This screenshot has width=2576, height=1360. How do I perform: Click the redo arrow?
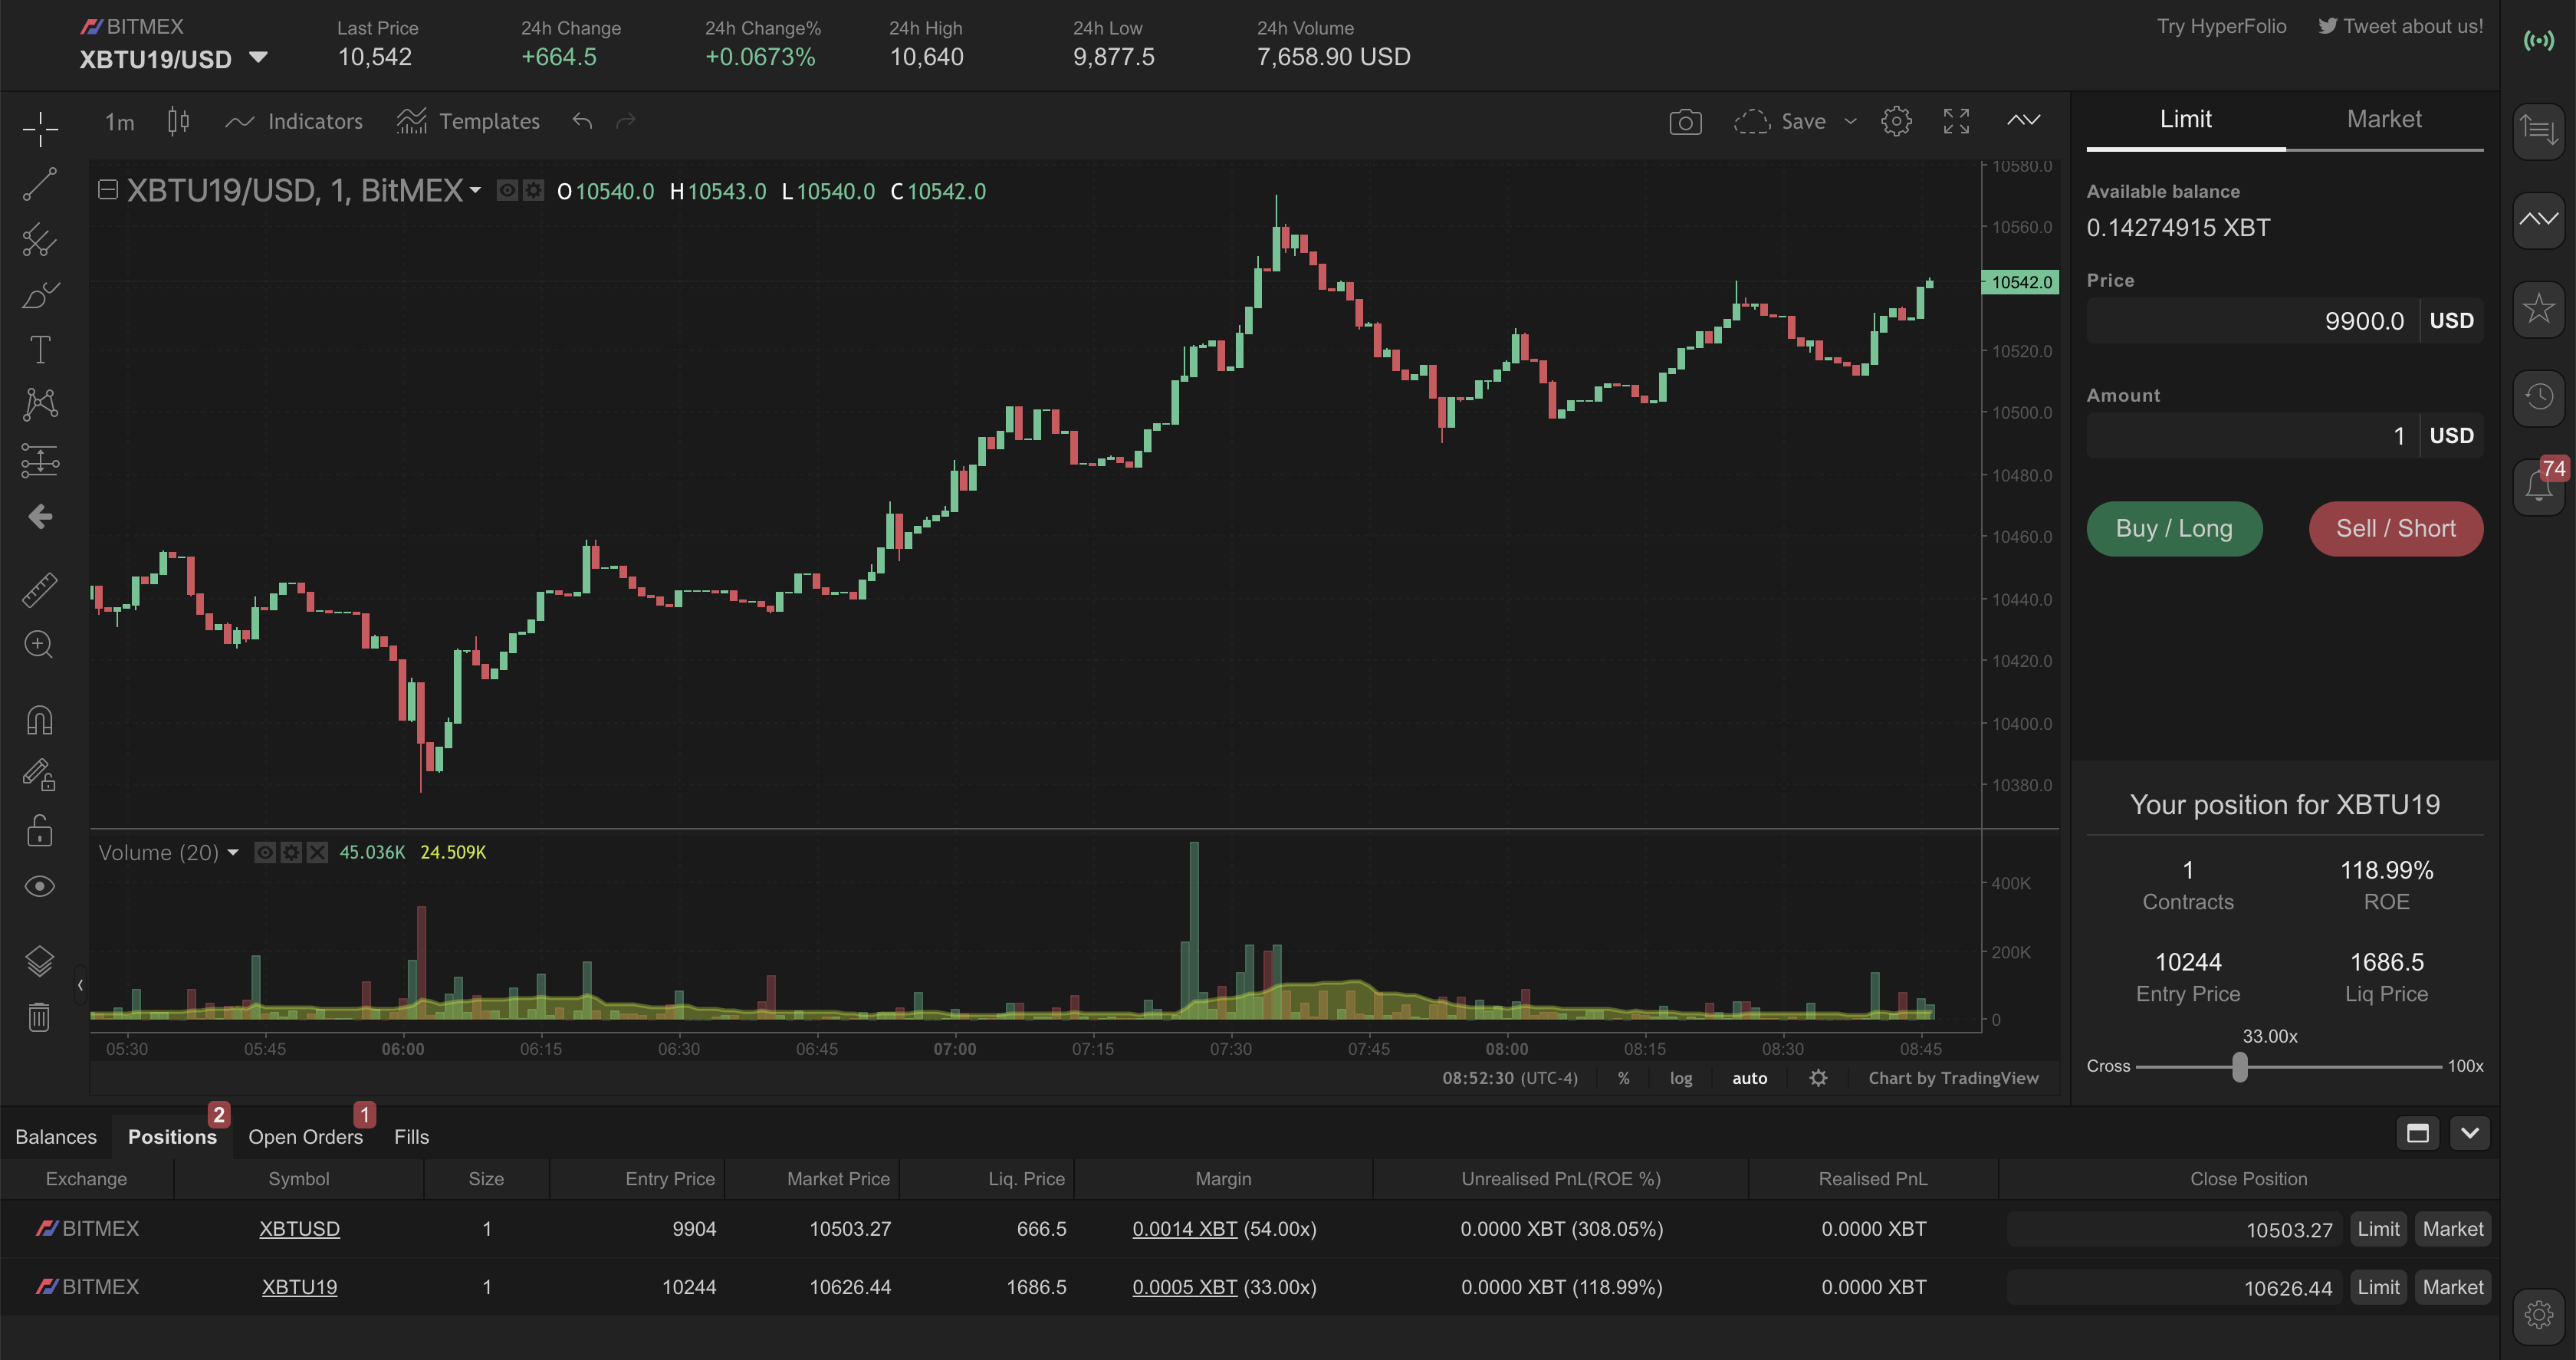(626, 121)
